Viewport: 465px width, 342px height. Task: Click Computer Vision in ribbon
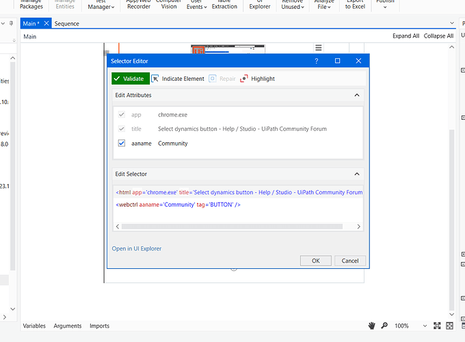[x=168, y=4]
